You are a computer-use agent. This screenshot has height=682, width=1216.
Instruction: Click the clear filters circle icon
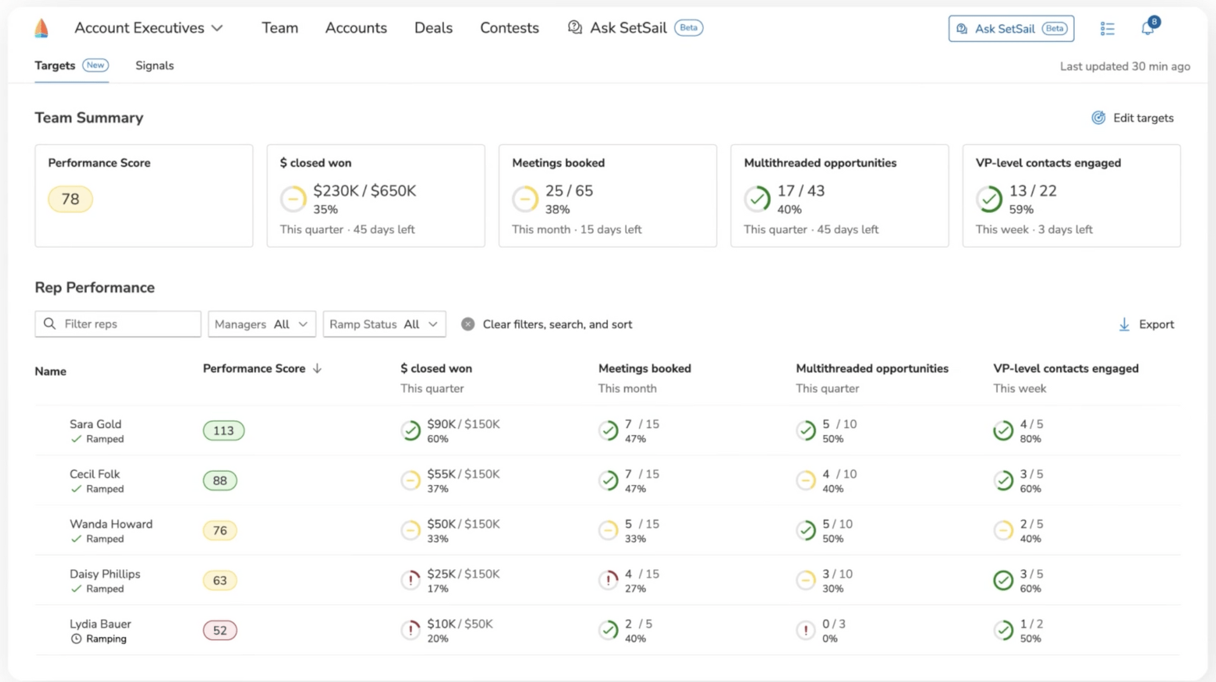coord(467,324)
